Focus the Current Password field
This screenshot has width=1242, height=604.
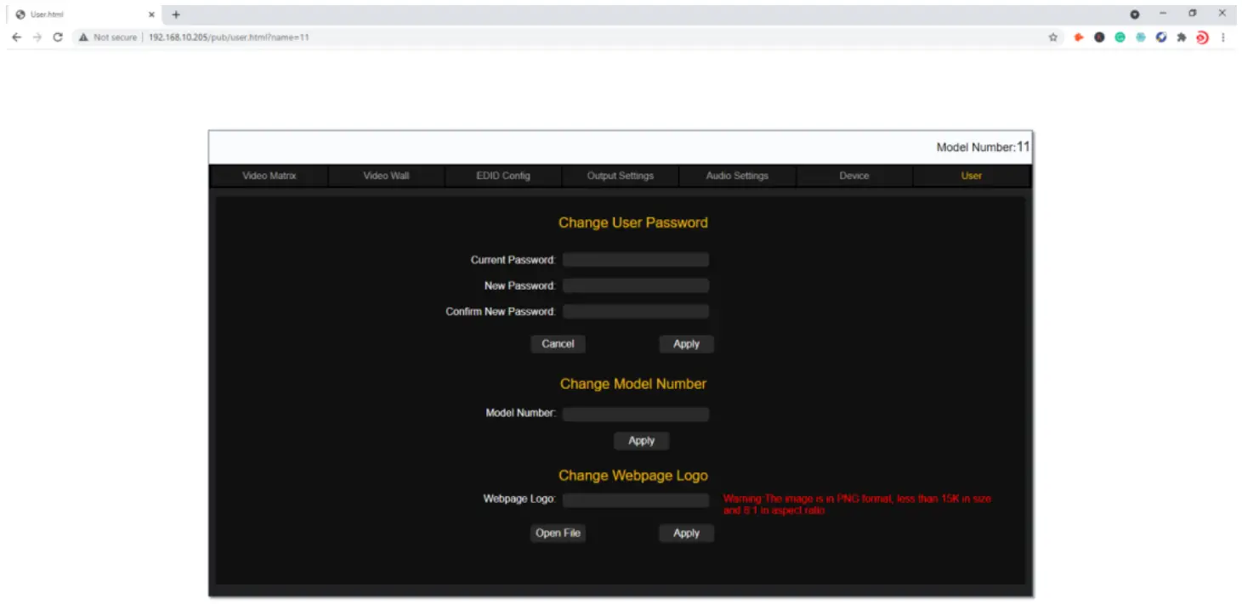click(x=635, y=260)
